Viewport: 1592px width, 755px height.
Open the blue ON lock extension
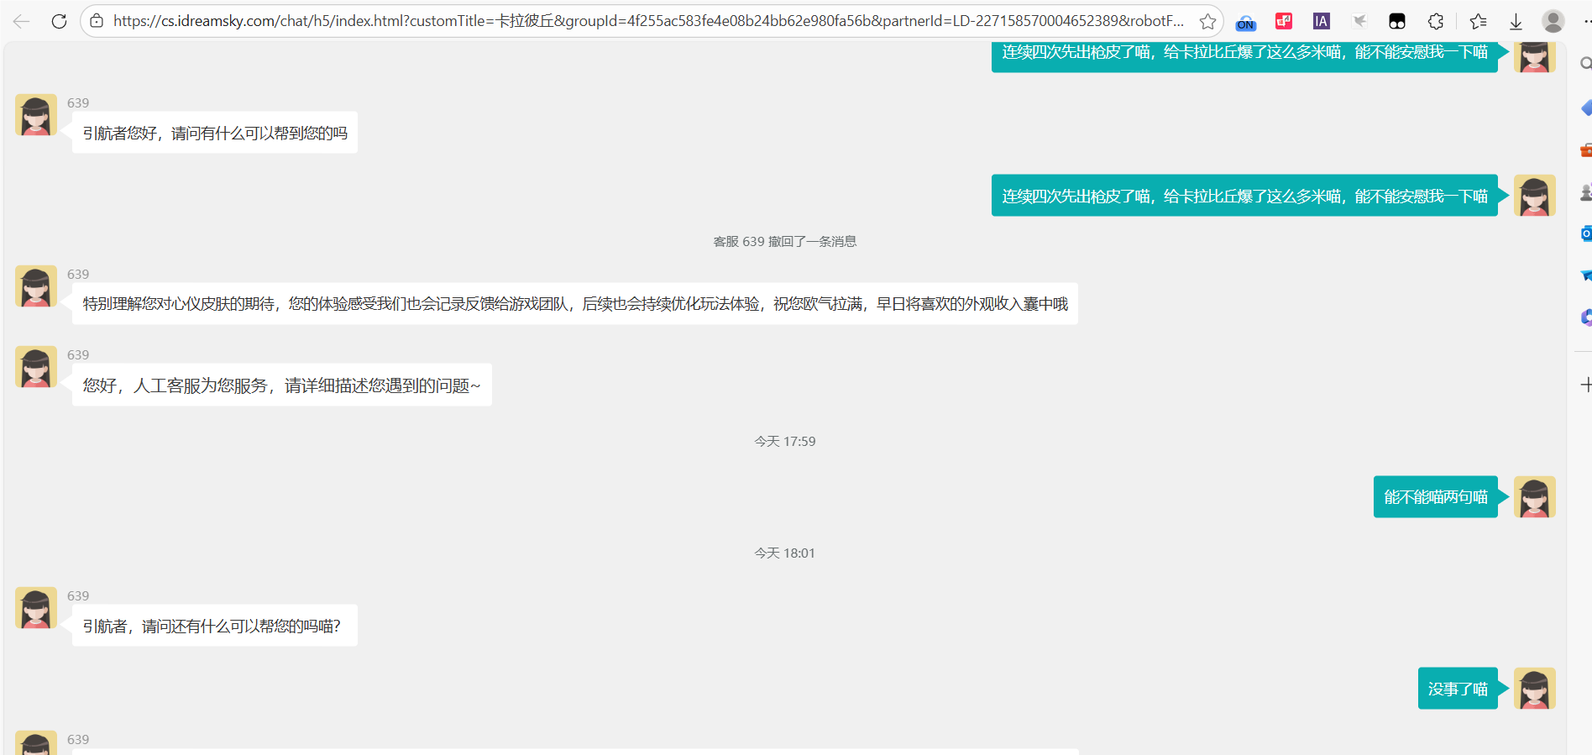pos(1246,22)
